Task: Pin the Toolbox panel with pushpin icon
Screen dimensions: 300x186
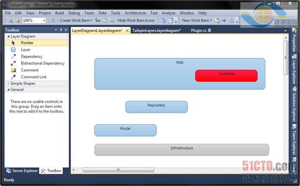Action: 61,30
